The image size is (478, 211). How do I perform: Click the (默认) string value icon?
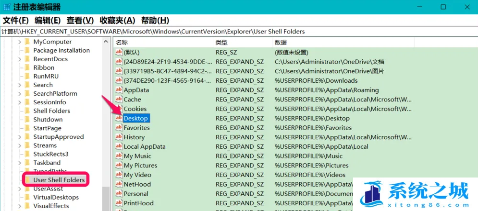click(119, 52)
